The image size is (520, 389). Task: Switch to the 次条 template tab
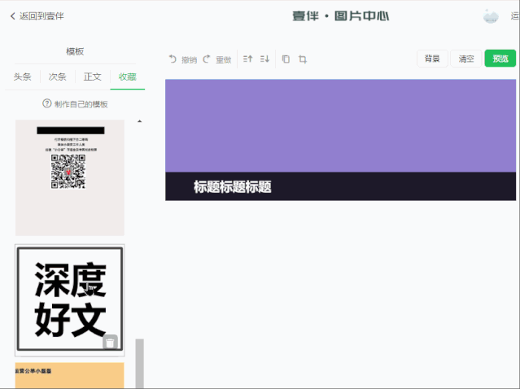[x=57, y=77]
